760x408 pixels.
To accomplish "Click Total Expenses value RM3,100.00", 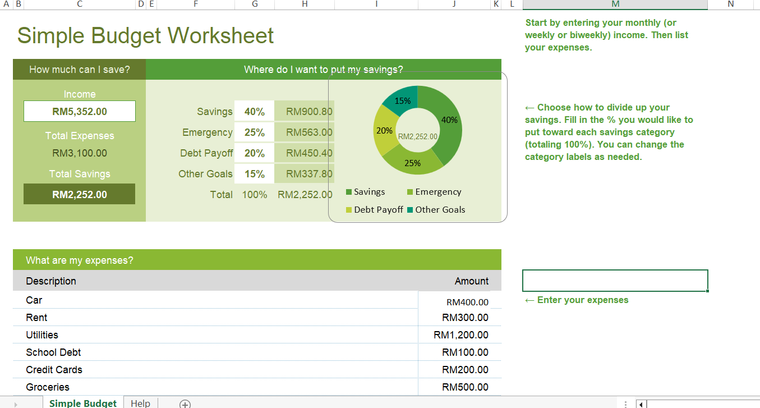I will coord(80,153).
